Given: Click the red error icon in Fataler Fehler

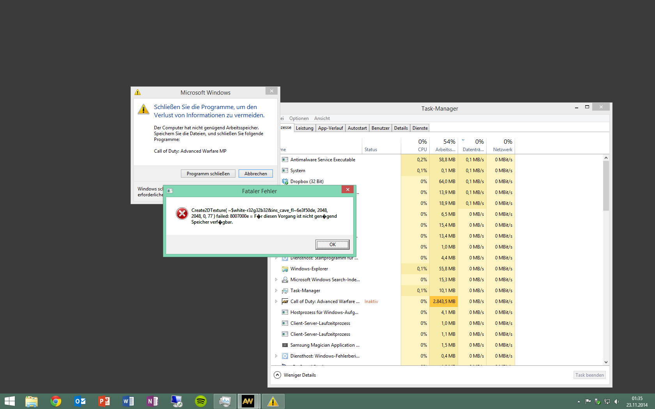Looking at the screenshot, I should pos(182,213).
